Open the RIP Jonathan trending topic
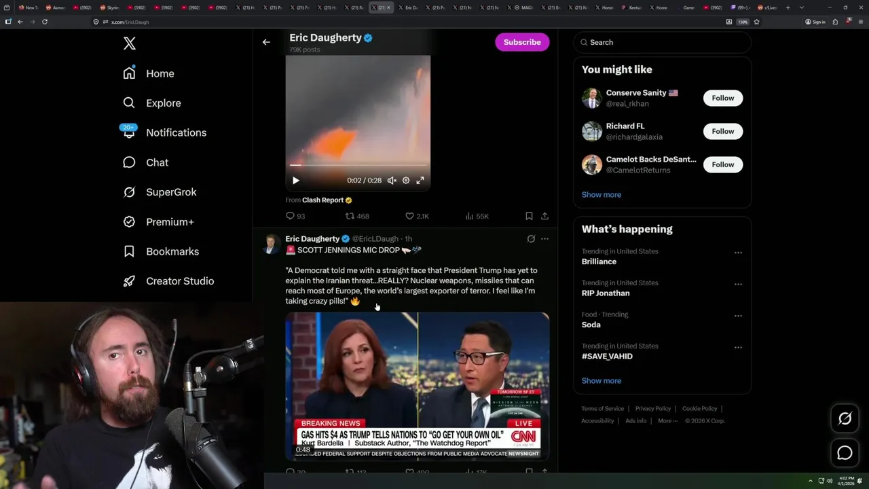 click(x=606, y=293)
